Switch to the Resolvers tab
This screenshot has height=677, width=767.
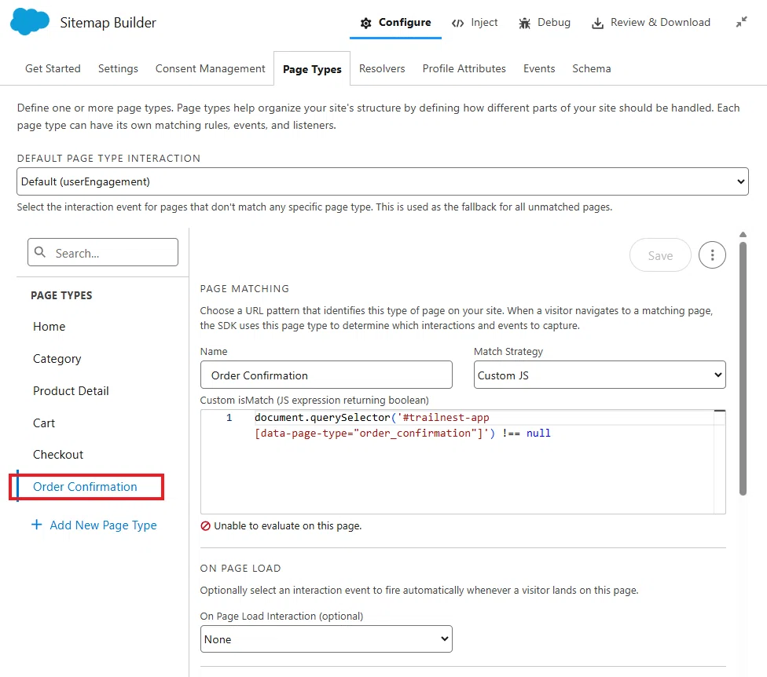click(x=382, y=68)
